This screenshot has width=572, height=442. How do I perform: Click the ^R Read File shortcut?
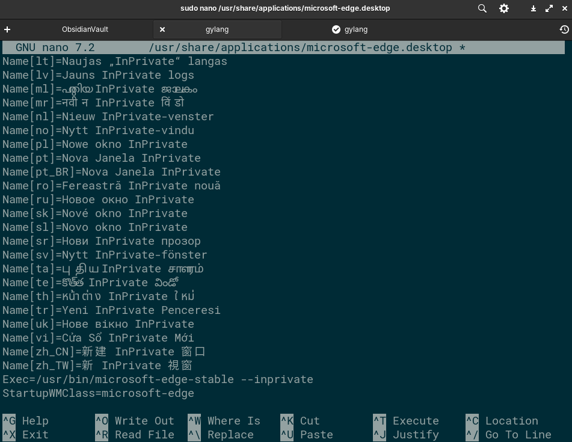point(135,435)
